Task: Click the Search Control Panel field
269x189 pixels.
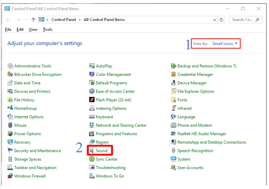Action: pyautogui.click(x=245, y=20)
